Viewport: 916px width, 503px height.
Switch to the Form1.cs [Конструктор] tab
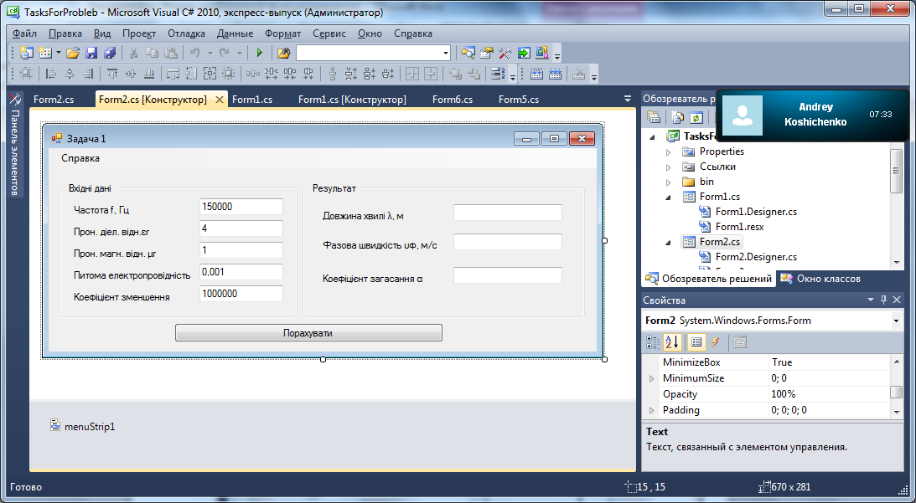pyautogui.click(x=352, y=100)
